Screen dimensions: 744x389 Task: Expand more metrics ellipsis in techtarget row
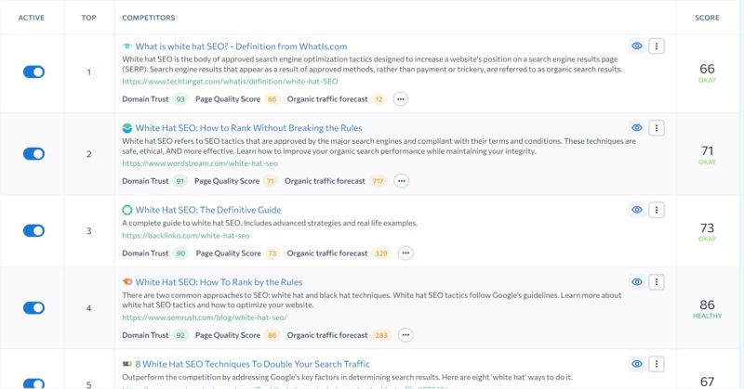401,99
